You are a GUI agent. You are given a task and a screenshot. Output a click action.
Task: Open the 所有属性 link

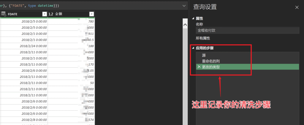coord(203,38)
